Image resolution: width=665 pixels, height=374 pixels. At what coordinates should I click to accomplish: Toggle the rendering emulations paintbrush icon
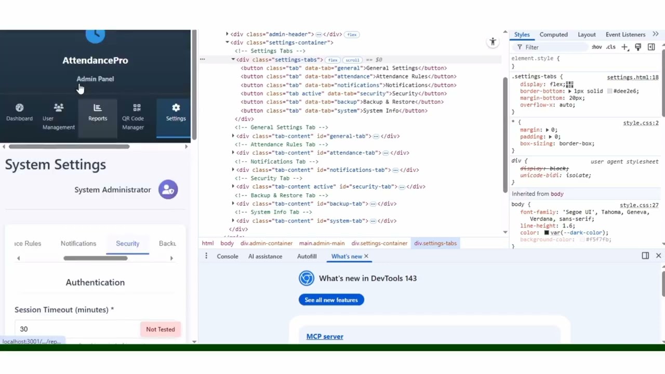point(638,47)
